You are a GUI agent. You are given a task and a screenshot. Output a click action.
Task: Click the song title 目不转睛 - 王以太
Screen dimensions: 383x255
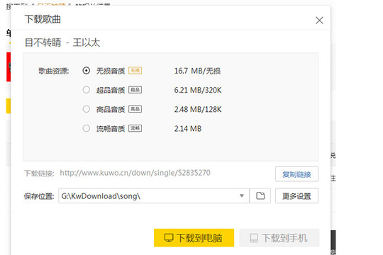click(x=62, y=42)
